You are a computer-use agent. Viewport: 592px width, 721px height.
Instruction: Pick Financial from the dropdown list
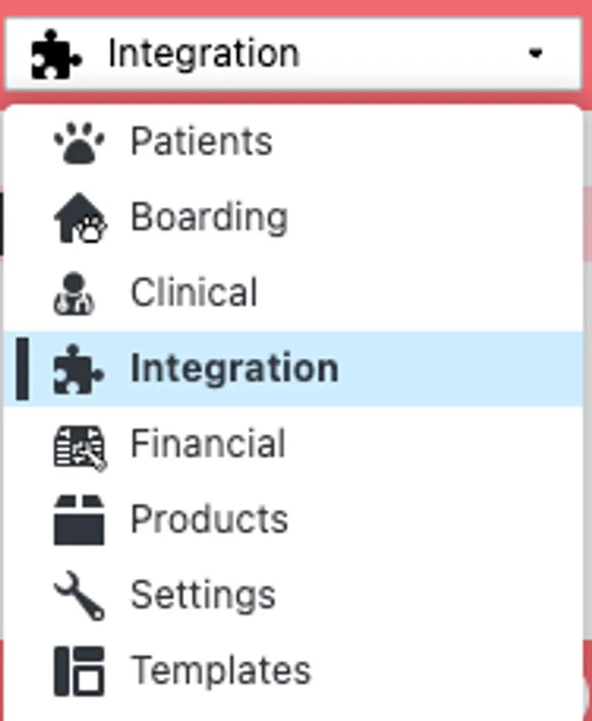[208, 444]
